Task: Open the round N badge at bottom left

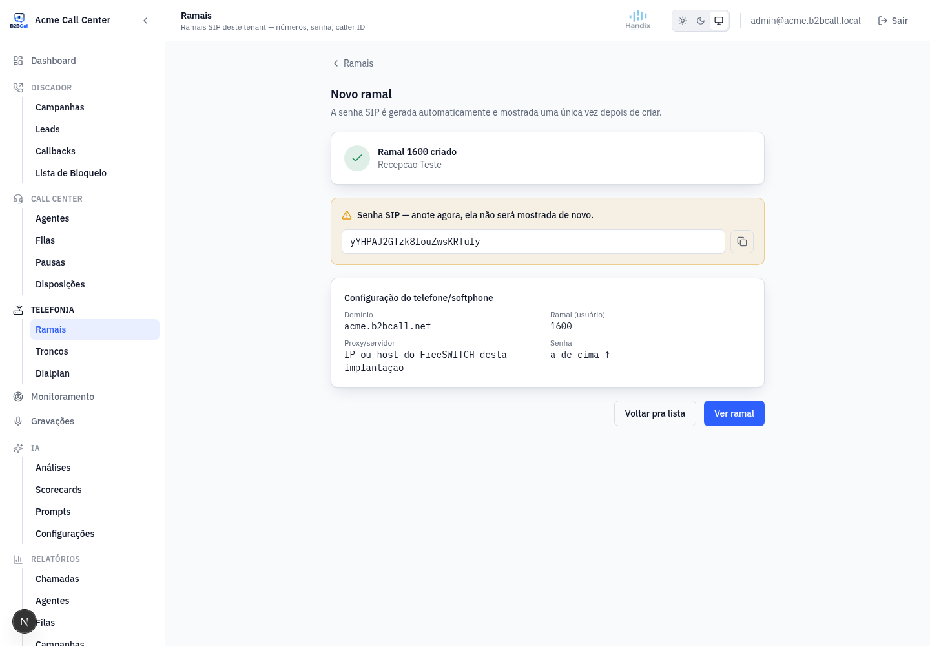Action: 25,622
